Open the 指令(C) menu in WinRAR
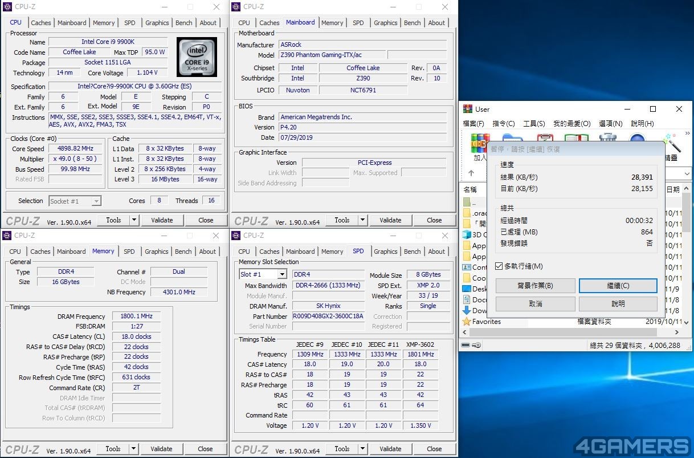 [x=504, y=124]
